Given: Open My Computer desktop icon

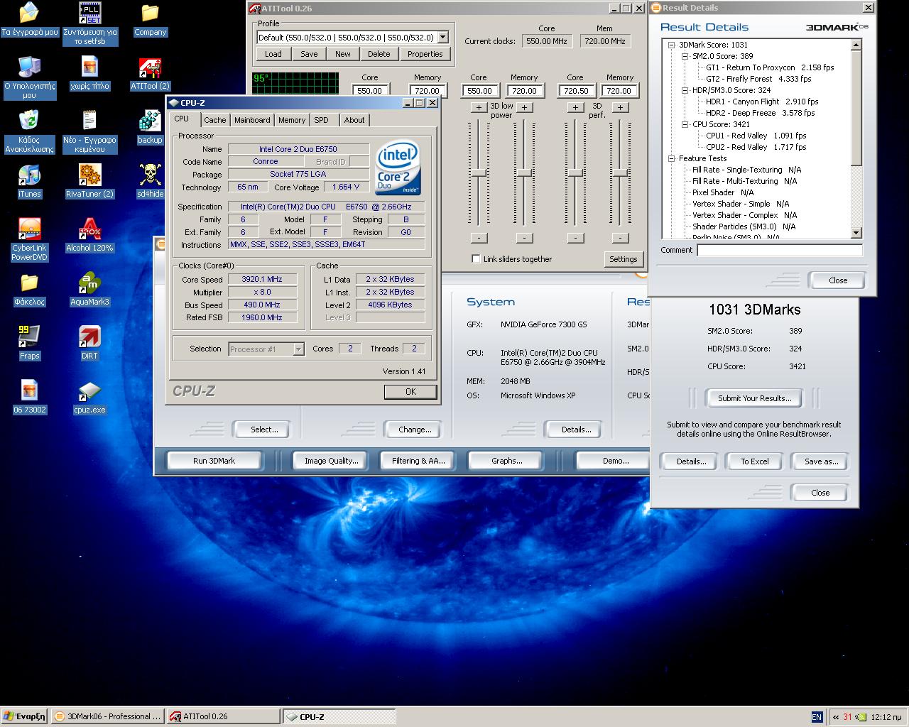Looking at the screenshot, I should tap(29, 78).
